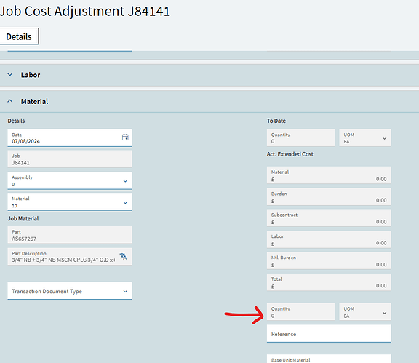Open the Material sequence dropdown

[125, 203]
